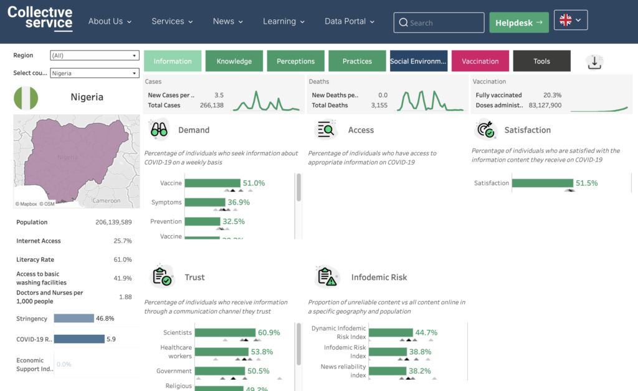Open the Tools tab

[541, 61]
